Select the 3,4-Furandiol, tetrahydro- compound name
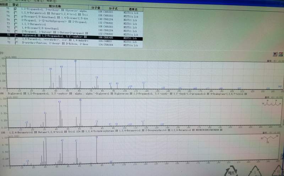The height and width of the screenshot is (176, 284). point(55,40)
